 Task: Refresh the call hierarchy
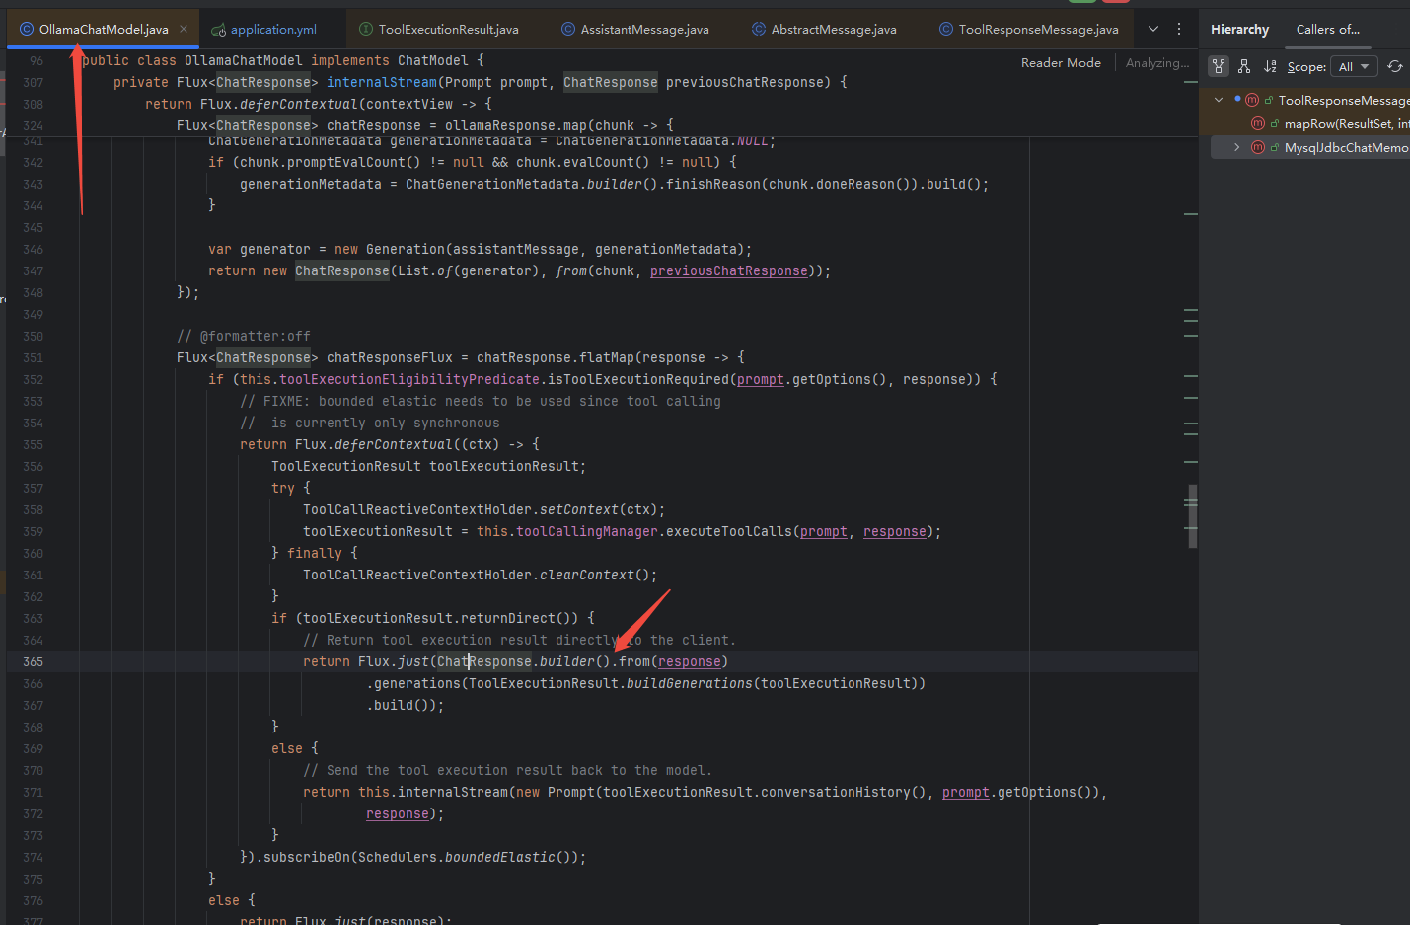[x=1395, y=66]
